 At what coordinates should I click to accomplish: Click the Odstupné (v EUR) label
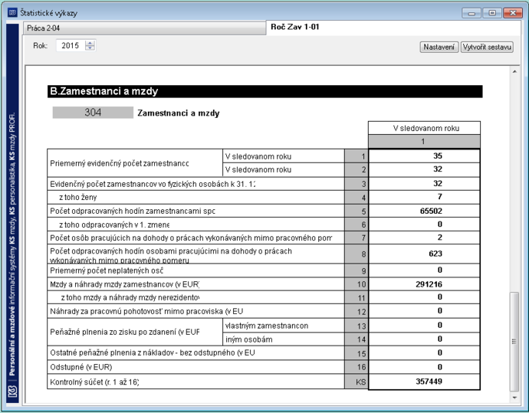coord(81,367)
